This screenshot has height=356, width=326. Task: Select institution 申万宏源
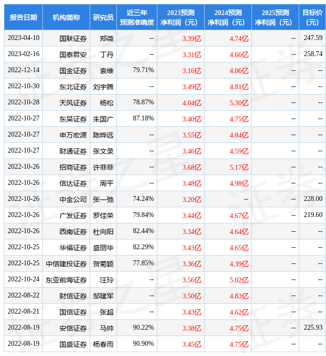tap(73, 135)
